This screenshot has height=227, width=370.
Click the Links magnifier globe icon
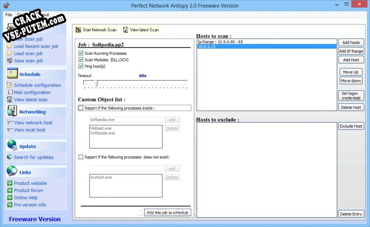[12, 171]
